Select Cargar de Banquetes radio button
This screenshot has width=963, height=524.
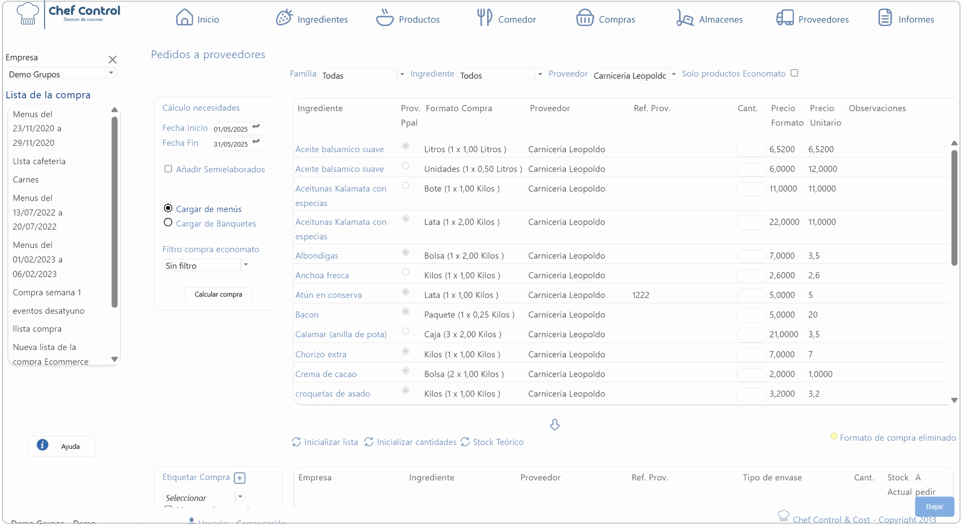(168, 223)
